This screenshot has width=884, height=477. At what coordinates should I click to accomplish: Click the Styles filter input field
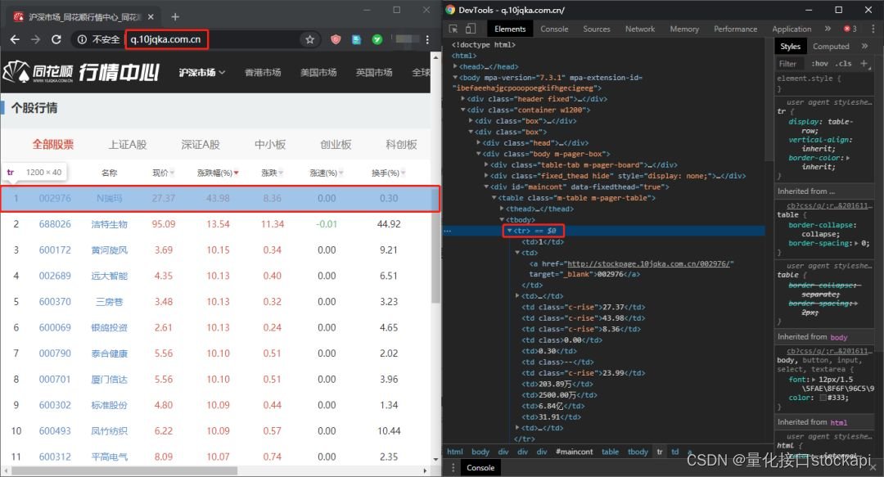tap(792, 64)
